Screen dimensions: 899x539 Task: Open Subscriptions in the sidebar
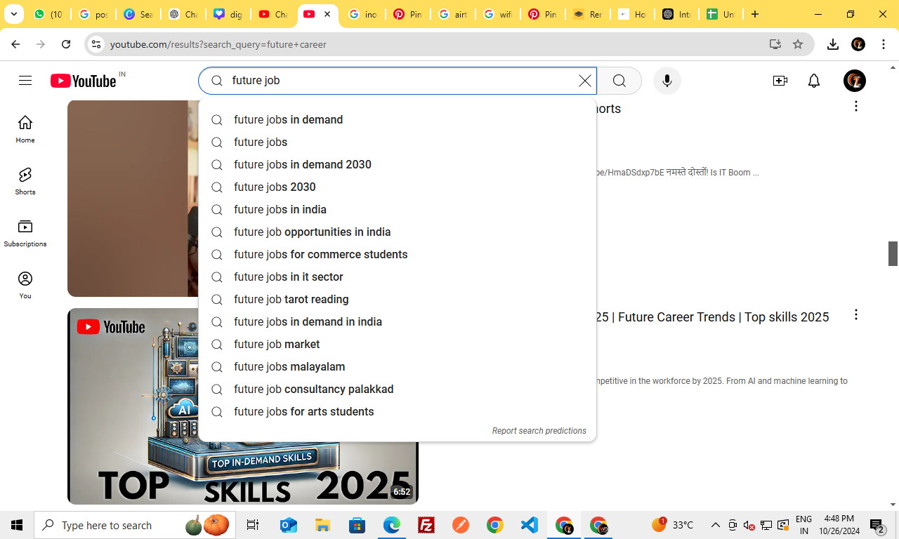(x=25, y=233)
